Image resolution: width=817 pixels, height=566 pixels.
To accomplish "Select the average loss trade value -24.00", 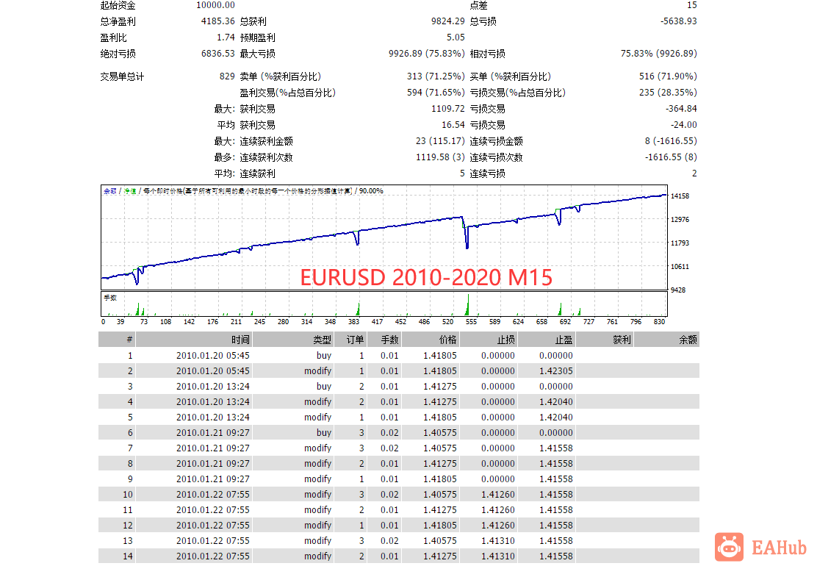I will [683, 125].
